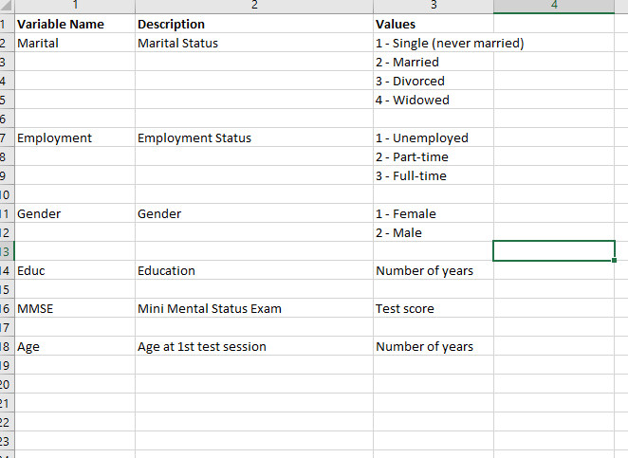Select the 'Variable Name' header cell
This screenshot has height=458, width=628.
75,24
